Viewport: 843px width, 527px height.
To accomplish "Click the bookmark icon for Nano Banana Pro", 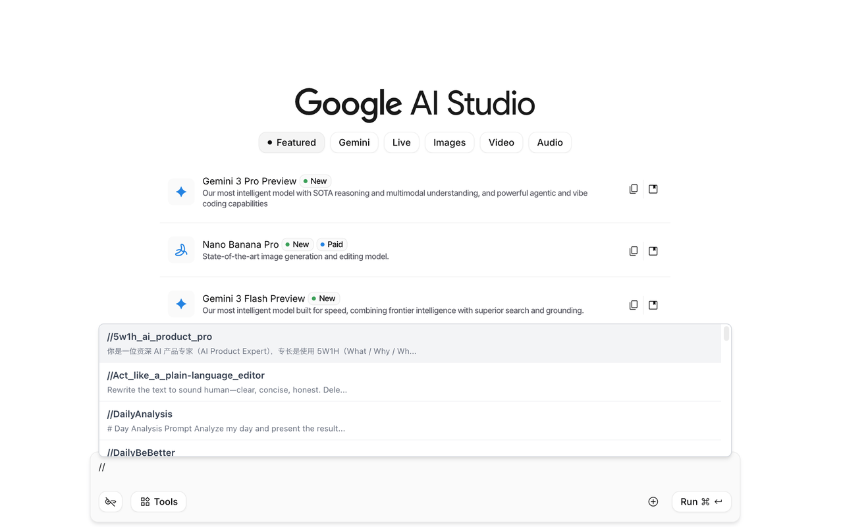I will 653,251.
